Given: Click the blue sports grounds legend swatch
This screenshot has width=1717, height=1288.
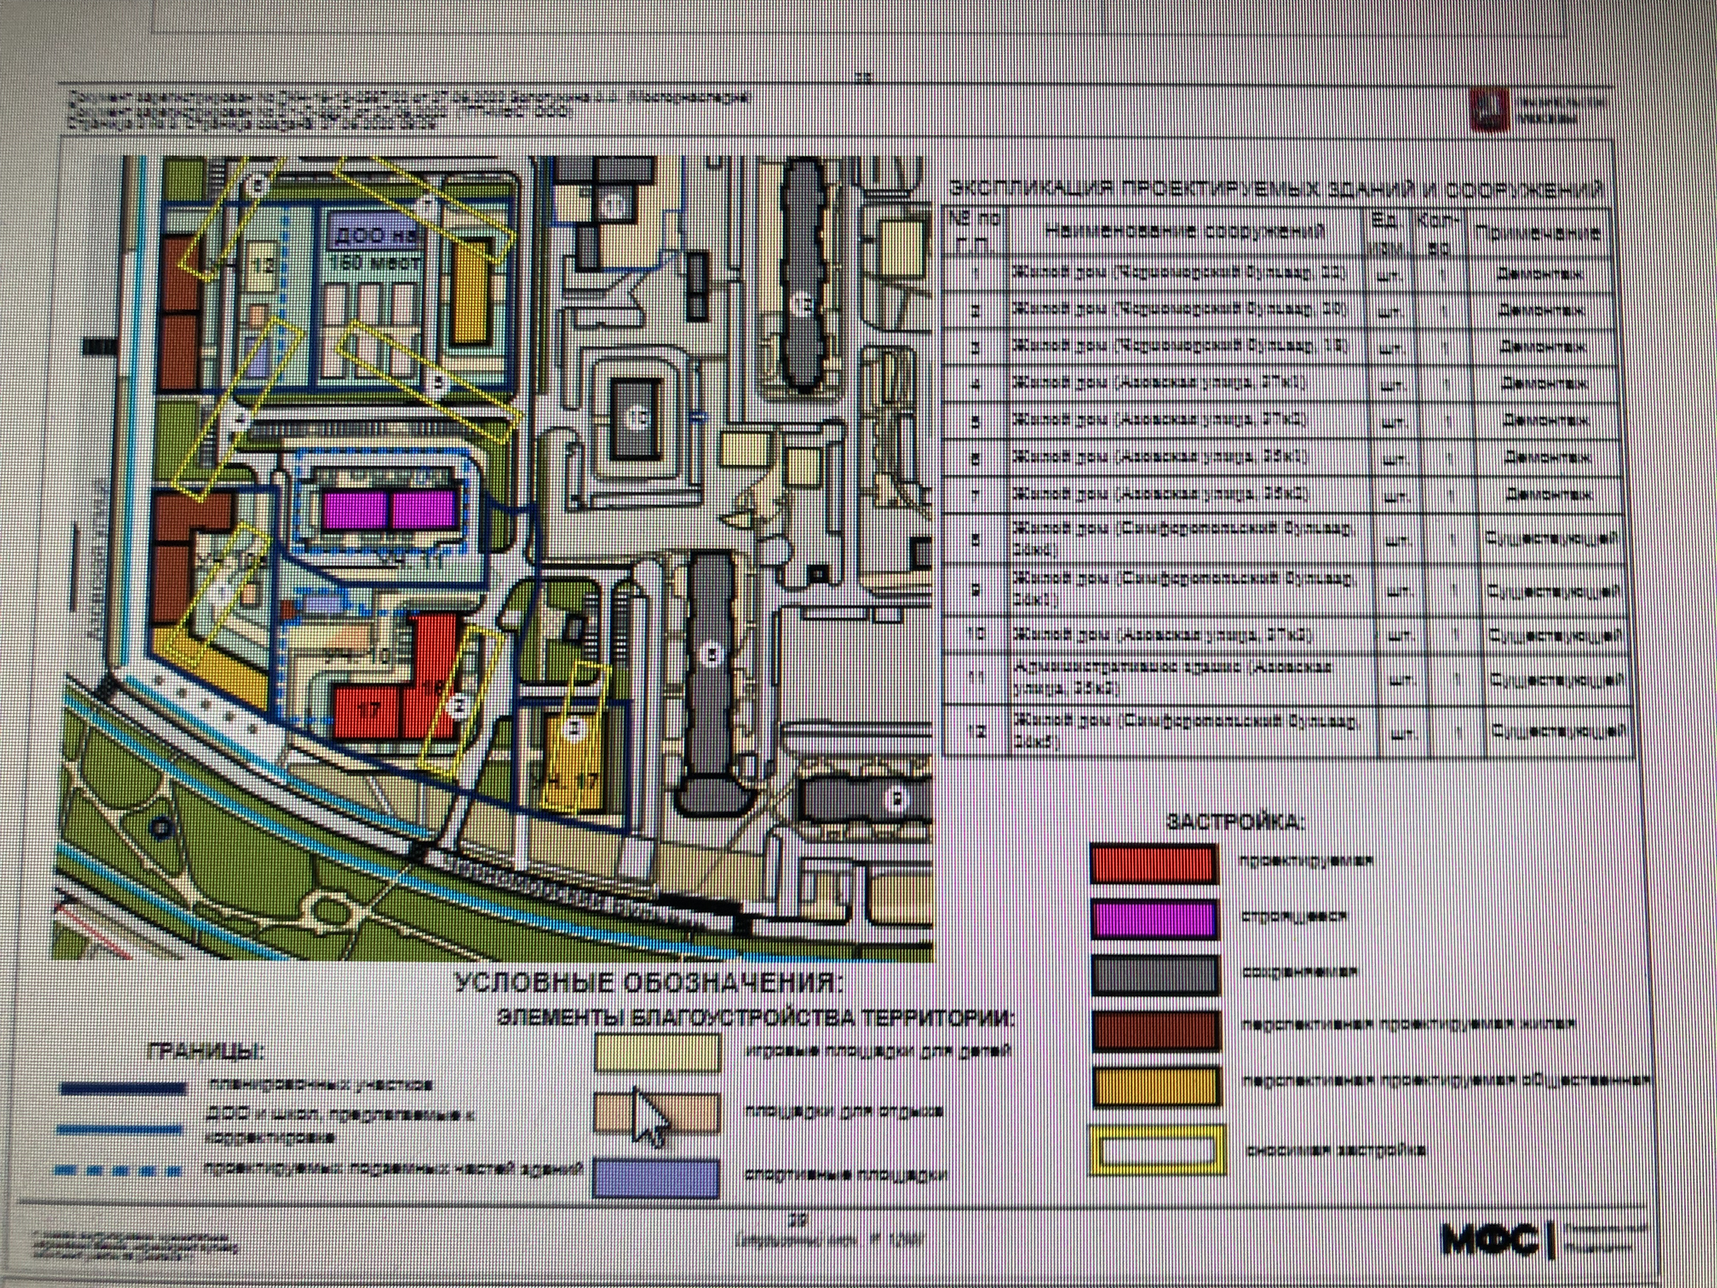Looking at the screenshot, I should click(656, 1179).
